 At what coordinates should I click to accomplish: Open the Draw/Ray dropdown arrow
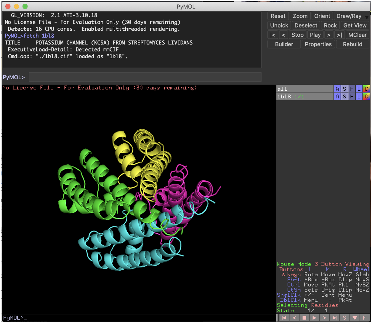click(367, 17)
